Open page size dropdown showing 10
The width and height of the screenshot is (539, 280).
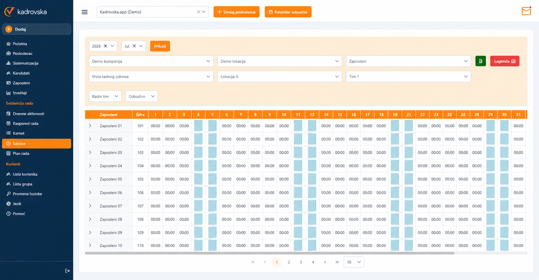354,262
